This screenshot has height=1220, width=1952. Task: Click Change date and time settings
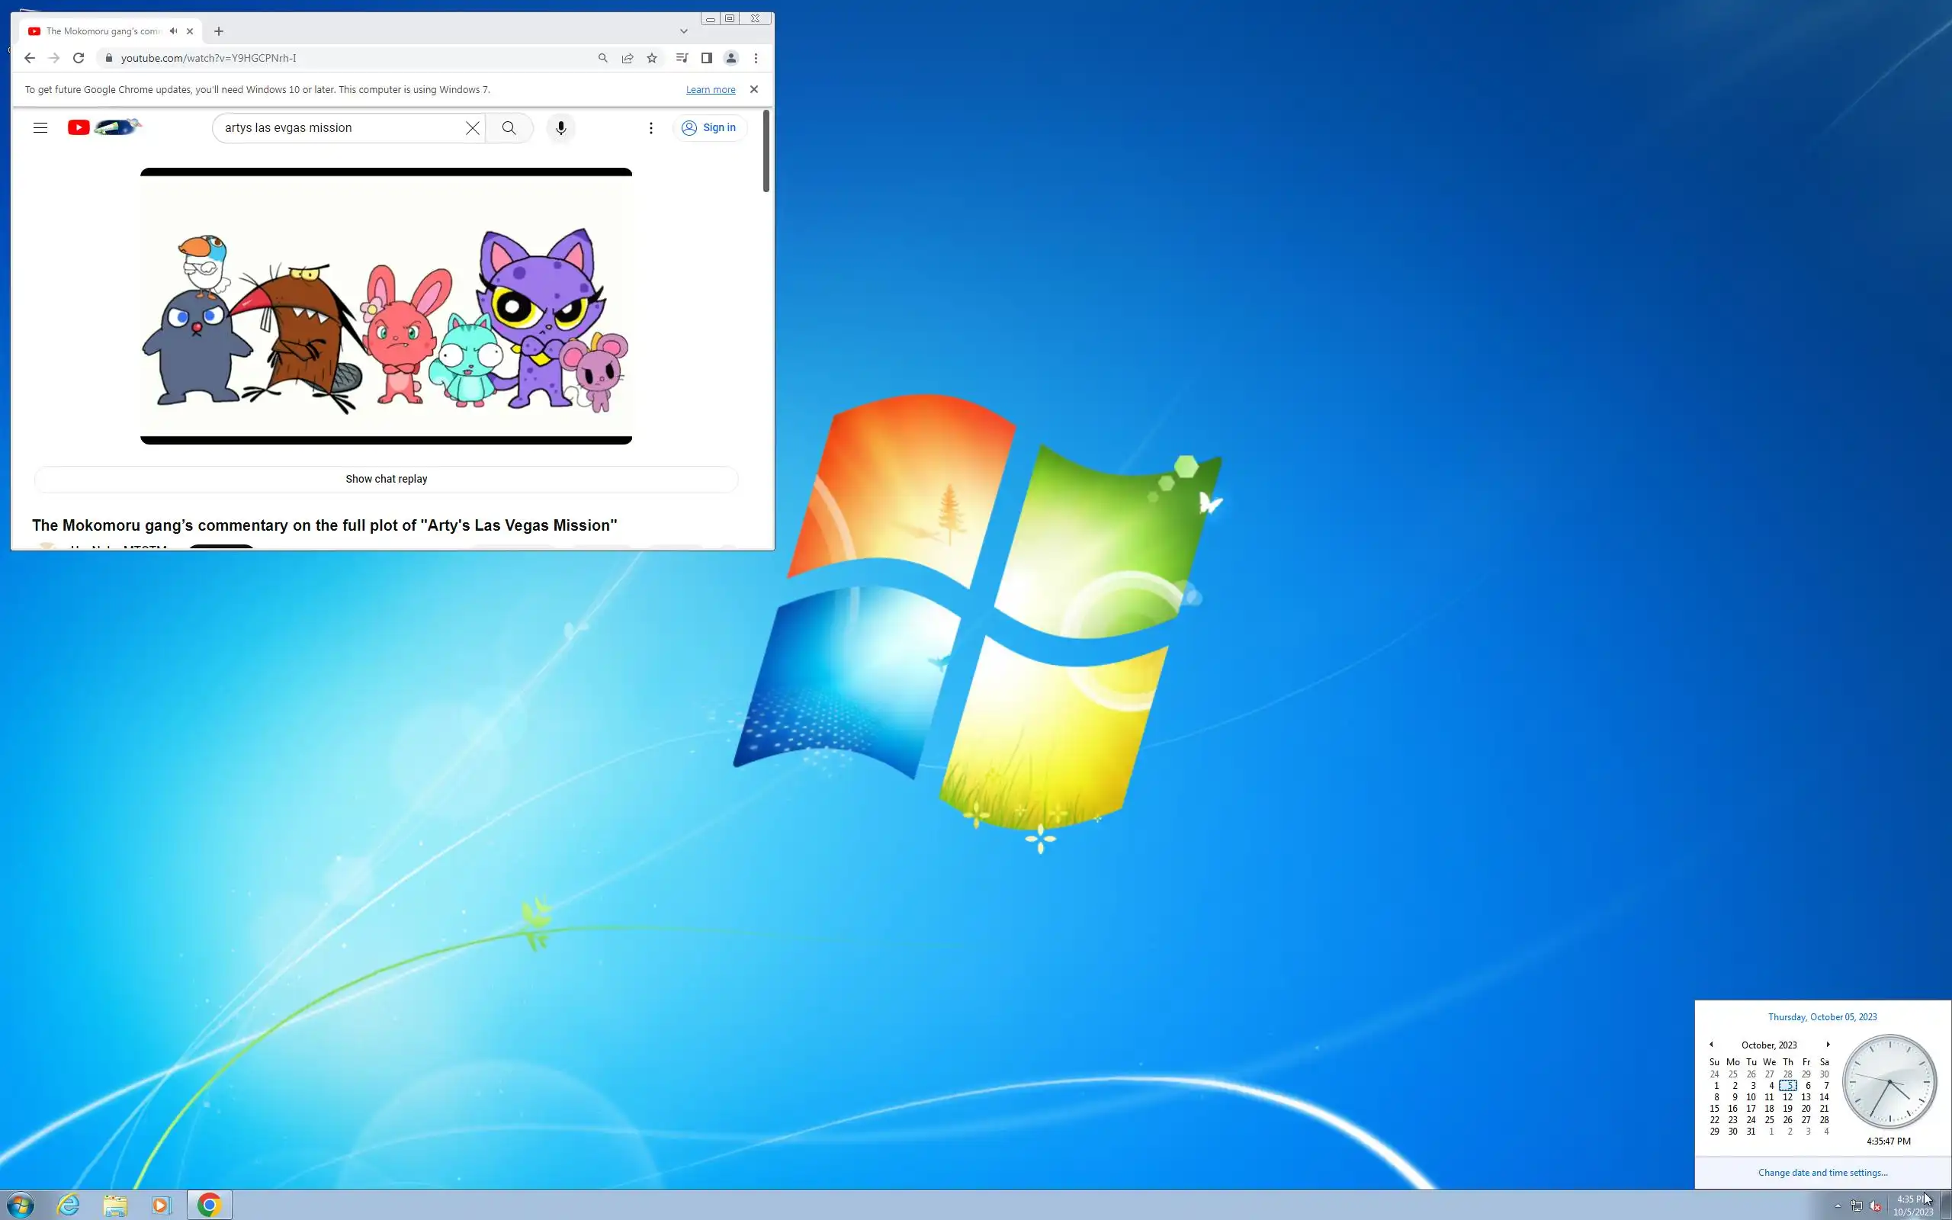tap(1822, 1173)
